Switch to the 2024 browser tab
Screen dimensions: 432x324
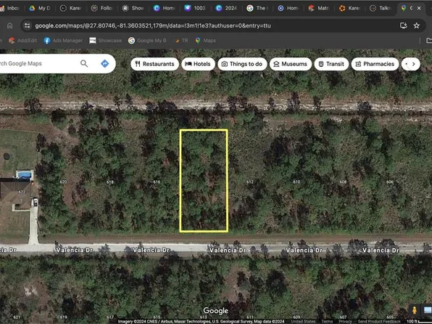(x=227, y=8)
